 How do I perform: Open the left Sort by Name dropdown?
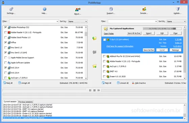click(x=78, y=21)
